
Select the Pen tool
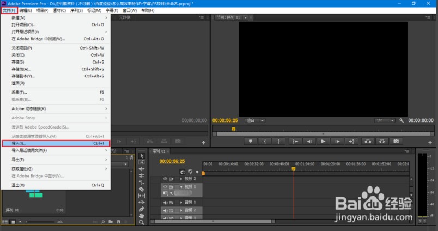(x=142, y=209)
